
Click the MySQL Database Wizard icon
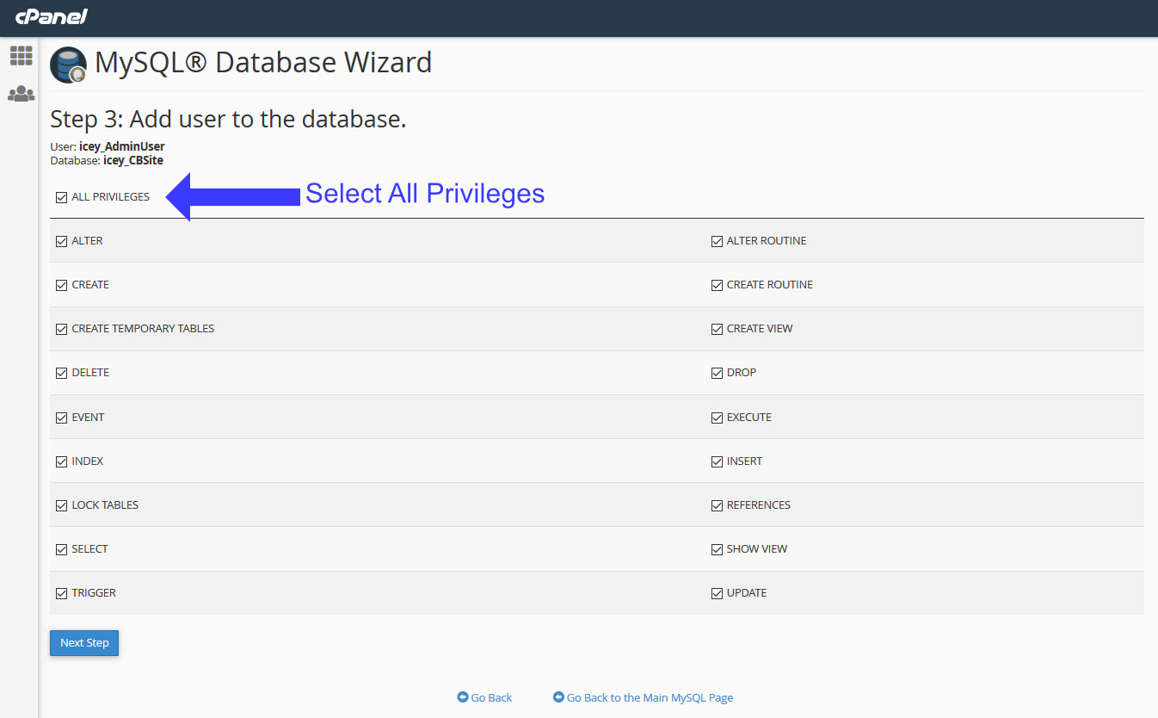coord(69,65)
